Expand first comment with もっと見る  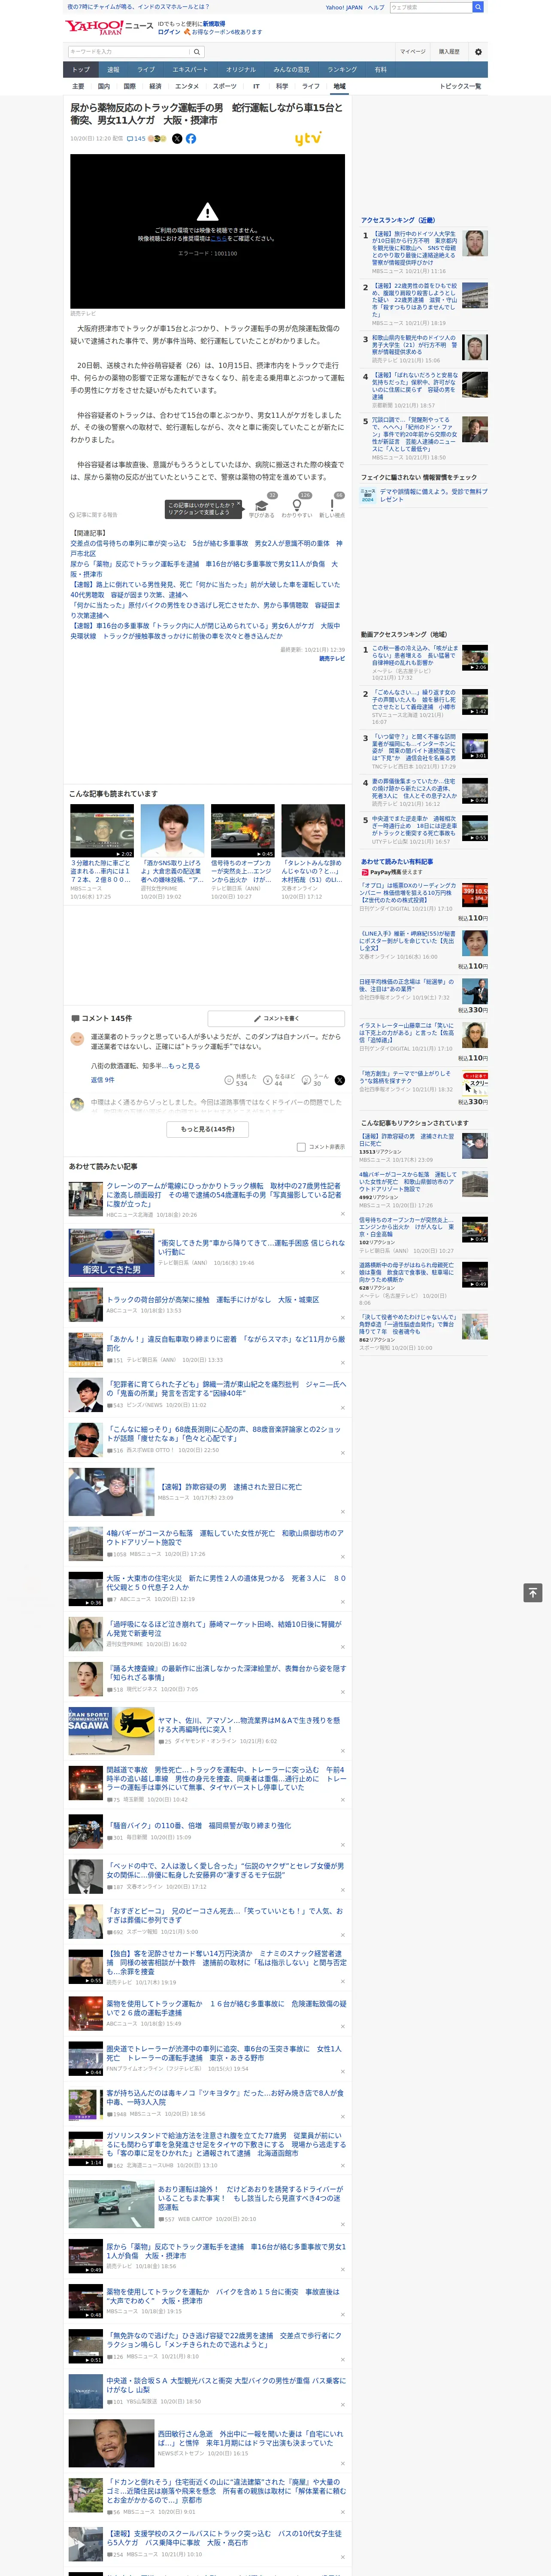185,1066
